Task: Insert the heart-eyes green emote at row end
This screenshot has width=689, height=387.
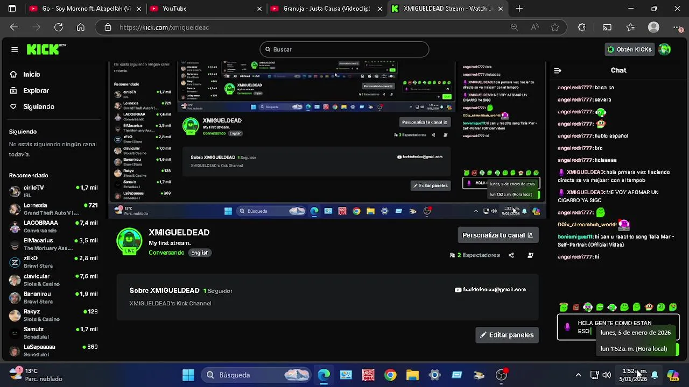Action: 673,307
